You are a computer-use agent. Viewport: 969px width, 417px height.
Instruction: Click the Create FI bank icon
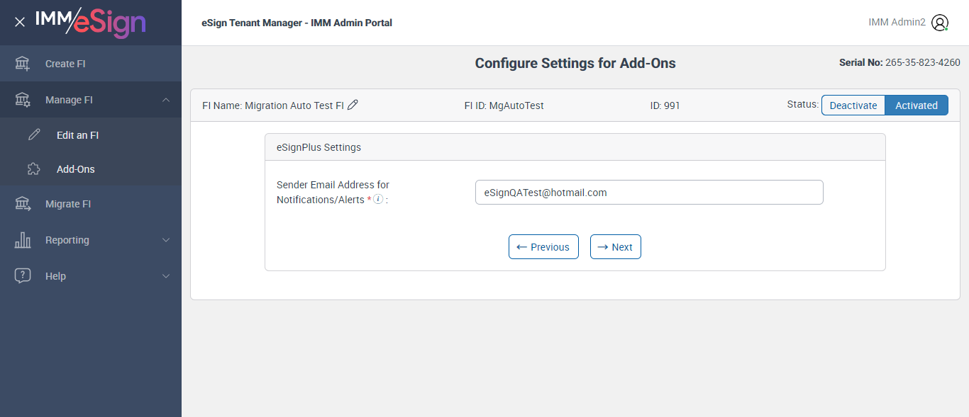click(23, 64)
